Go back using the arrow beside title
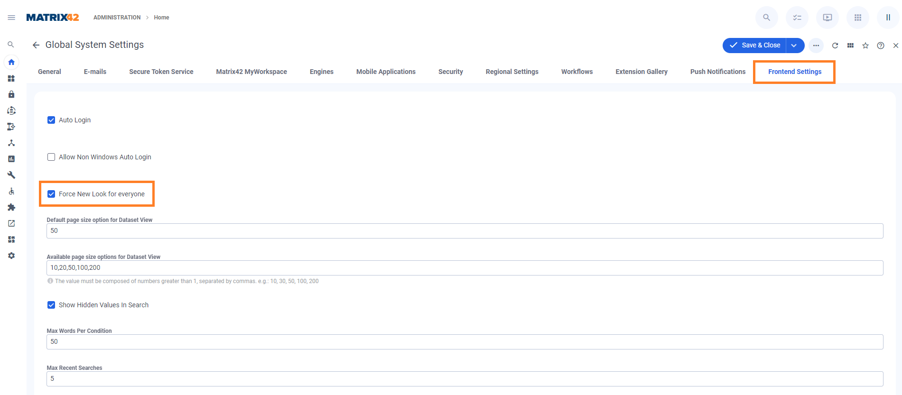 point(36,45)
